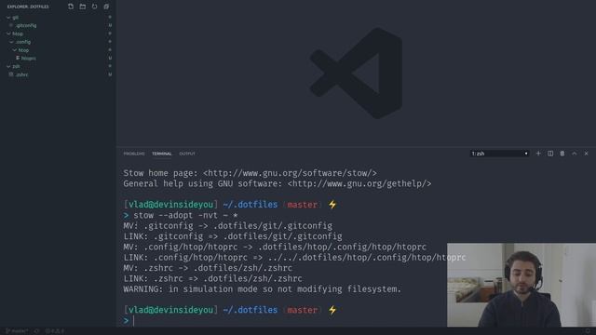Collapse all folders in Explorer
Screen dimensions: 596x335
106,7
